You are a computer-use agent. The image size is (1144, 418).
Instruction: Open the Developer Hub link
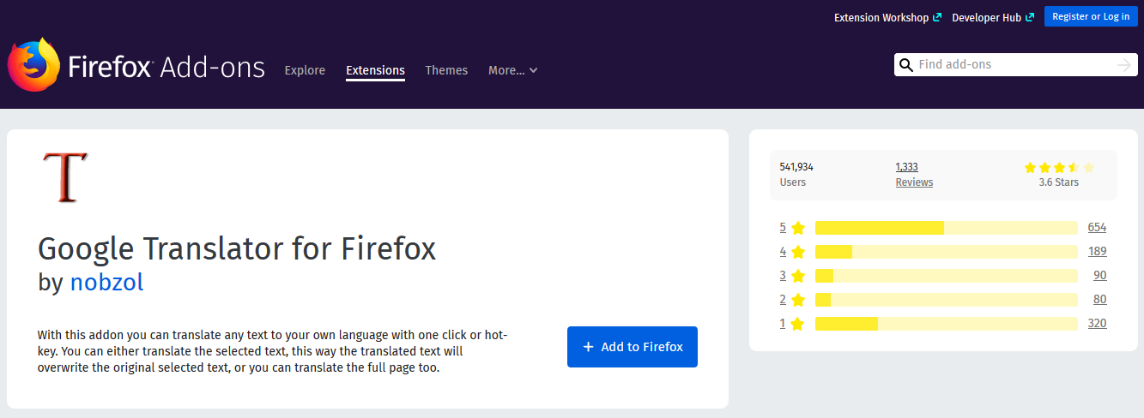[993, 17]
